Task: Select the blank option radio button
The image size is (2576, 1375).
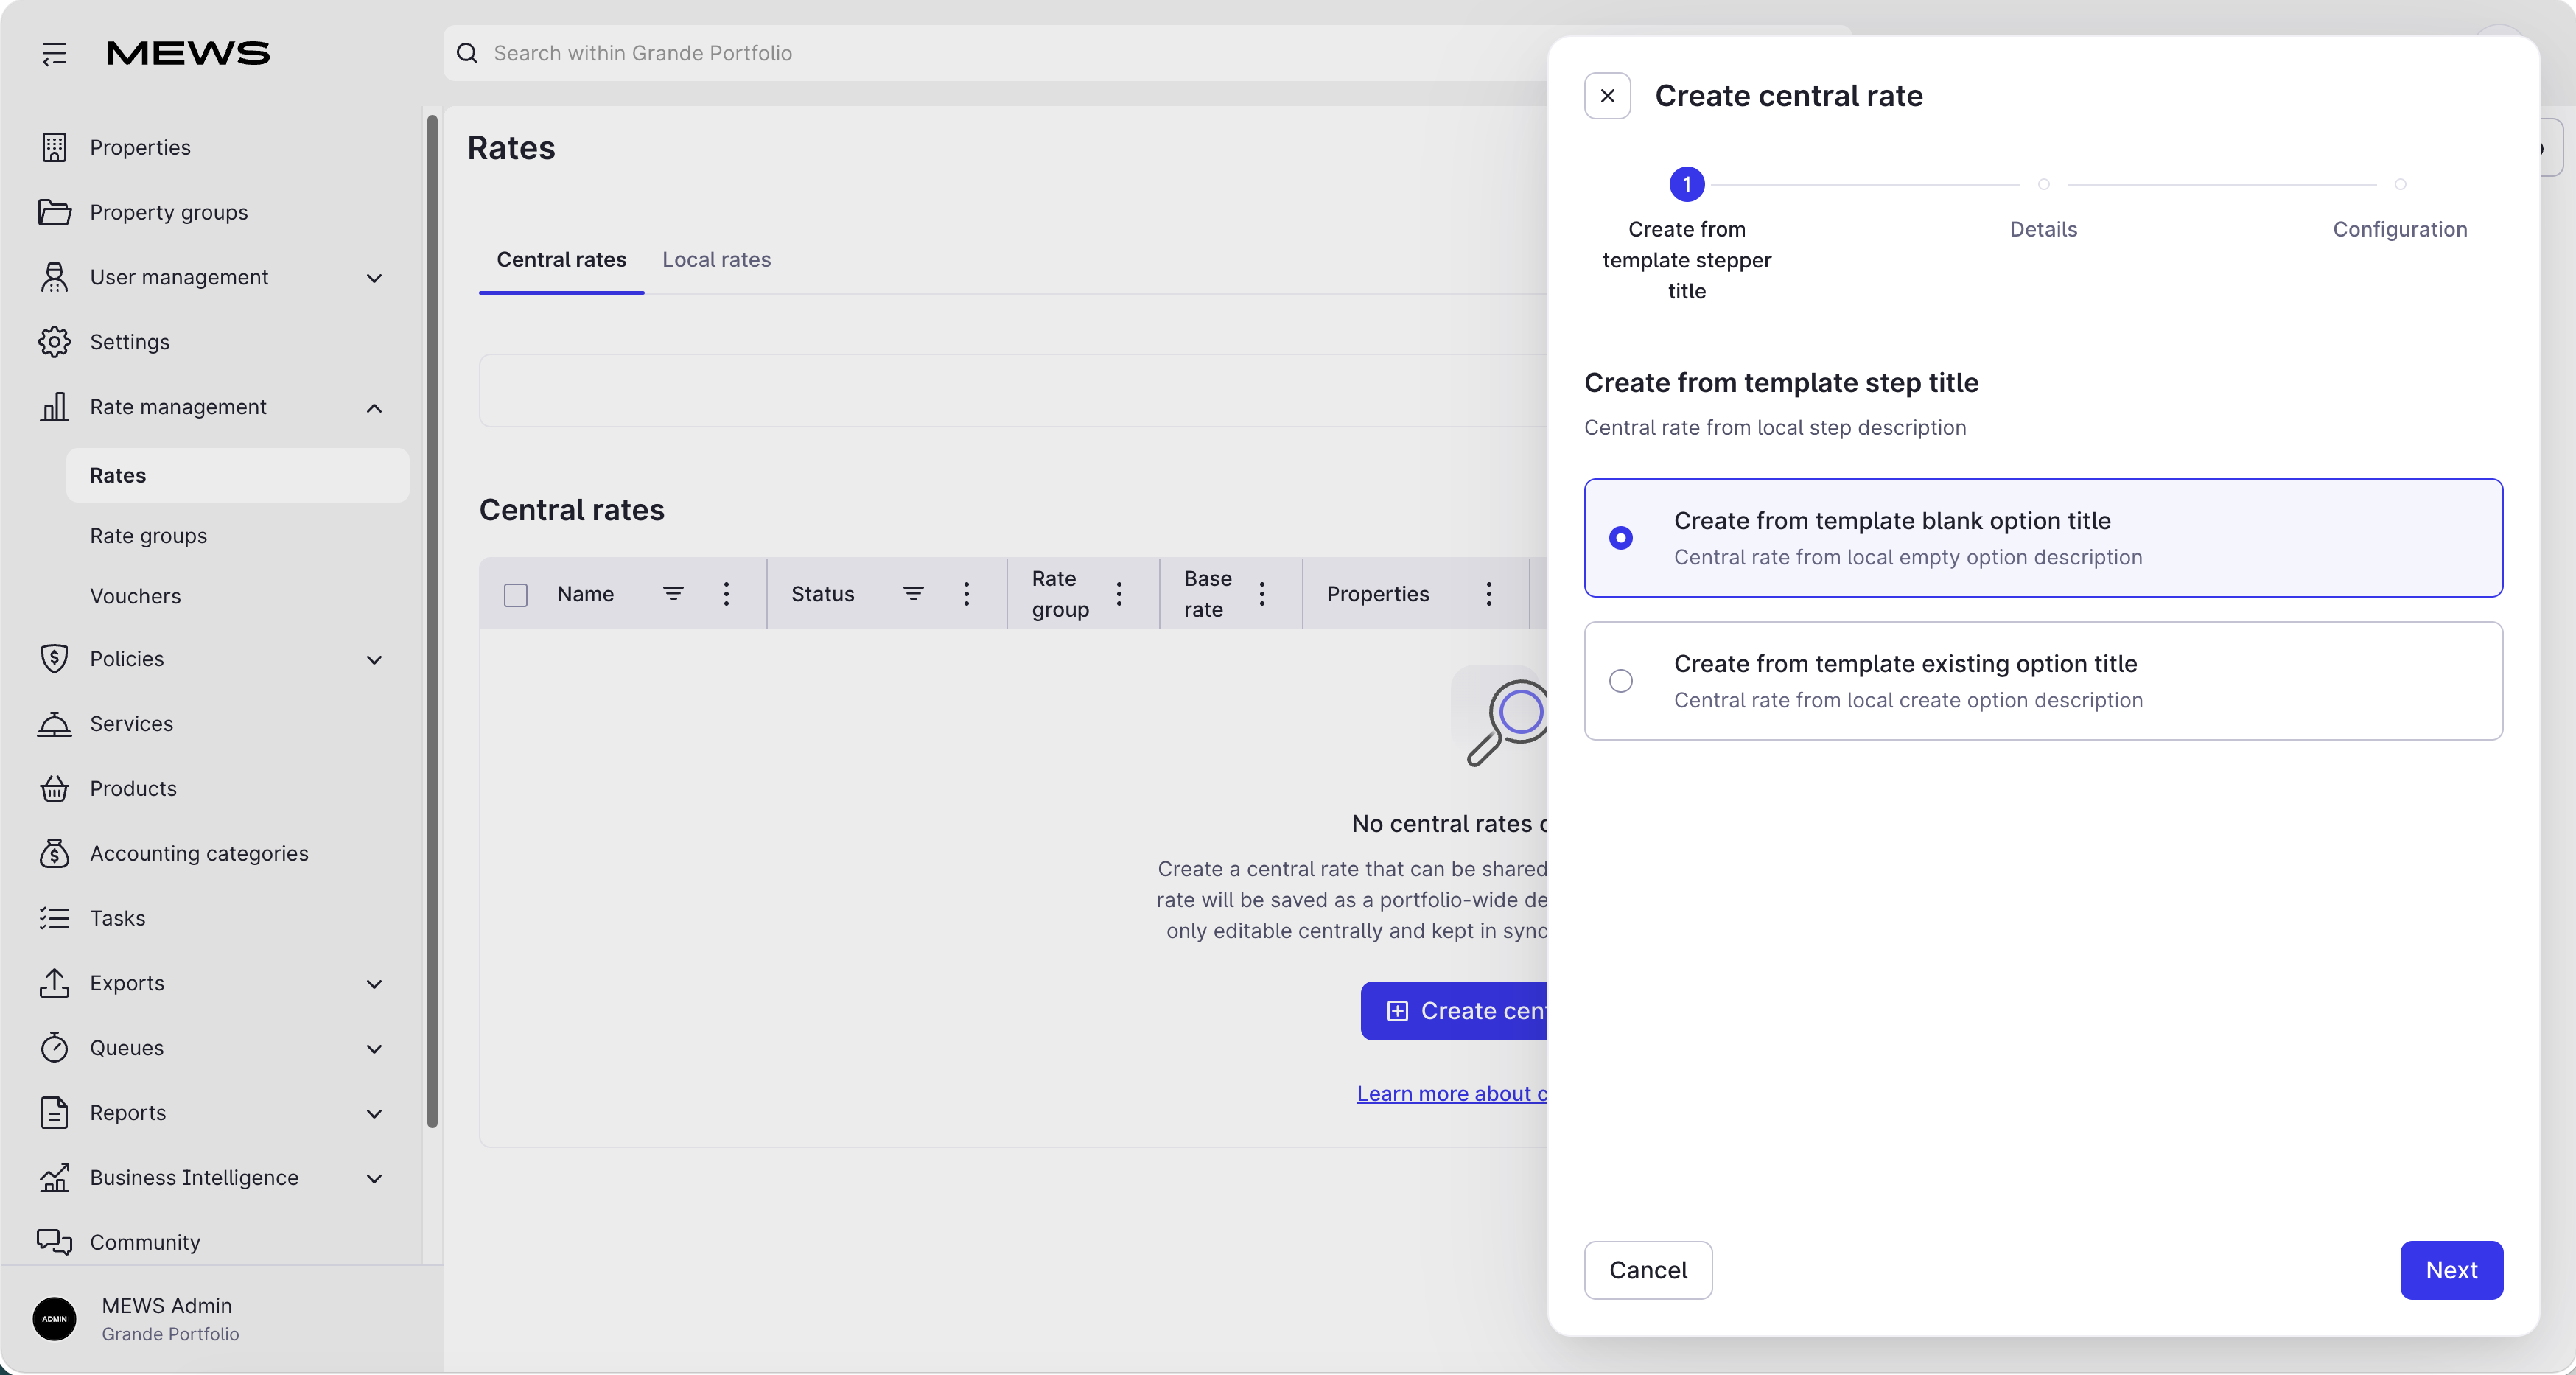Action: coord(1620,538)
